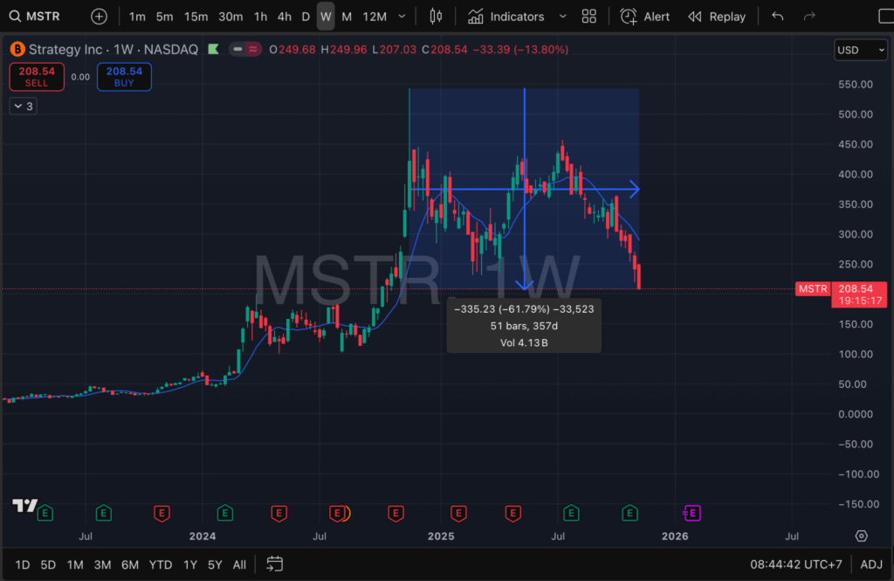Open the USD currency dropdown
The height and width of the screenshot is (581, 894).
pyautogui.click(x=861, y=50)
